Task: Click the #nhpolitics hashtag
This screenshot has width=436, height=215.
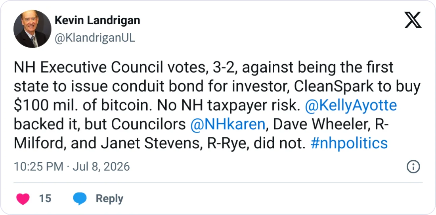Action: (349, 143)
